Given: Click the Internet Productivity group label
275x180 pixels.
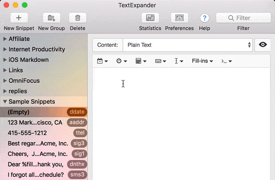Looking at the screenshot, I should [37, 50].
